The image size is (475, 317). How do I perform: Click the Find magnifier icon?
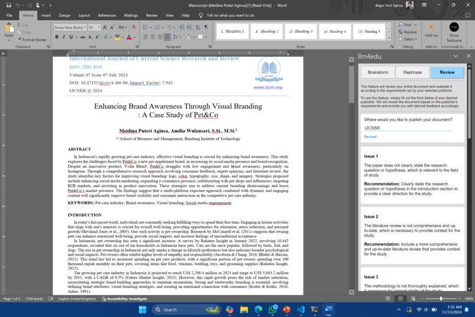(401, 25)
